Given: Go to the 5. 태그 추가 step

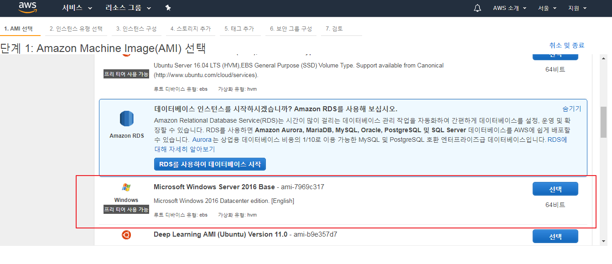Looking at the screenshot, I should 239,29.
